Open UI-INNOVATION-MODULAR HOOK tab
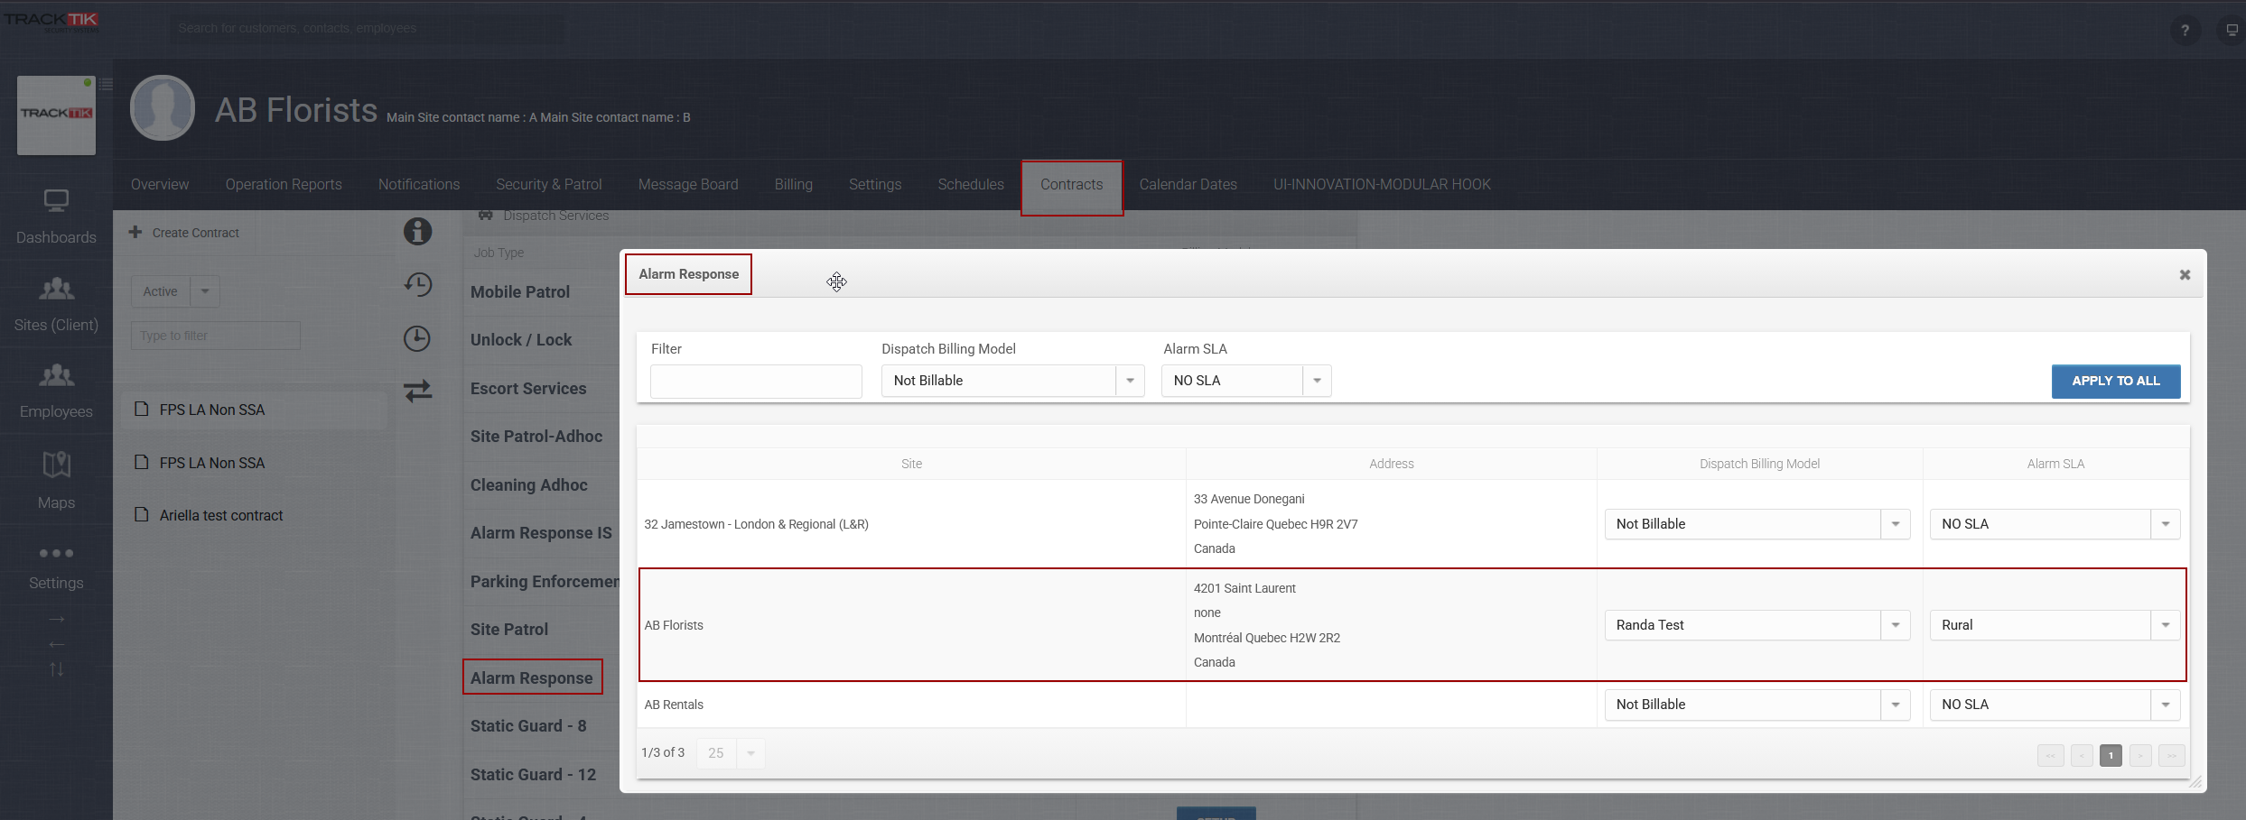The width and height of the screenshot is (2246, 820). 1382,184
